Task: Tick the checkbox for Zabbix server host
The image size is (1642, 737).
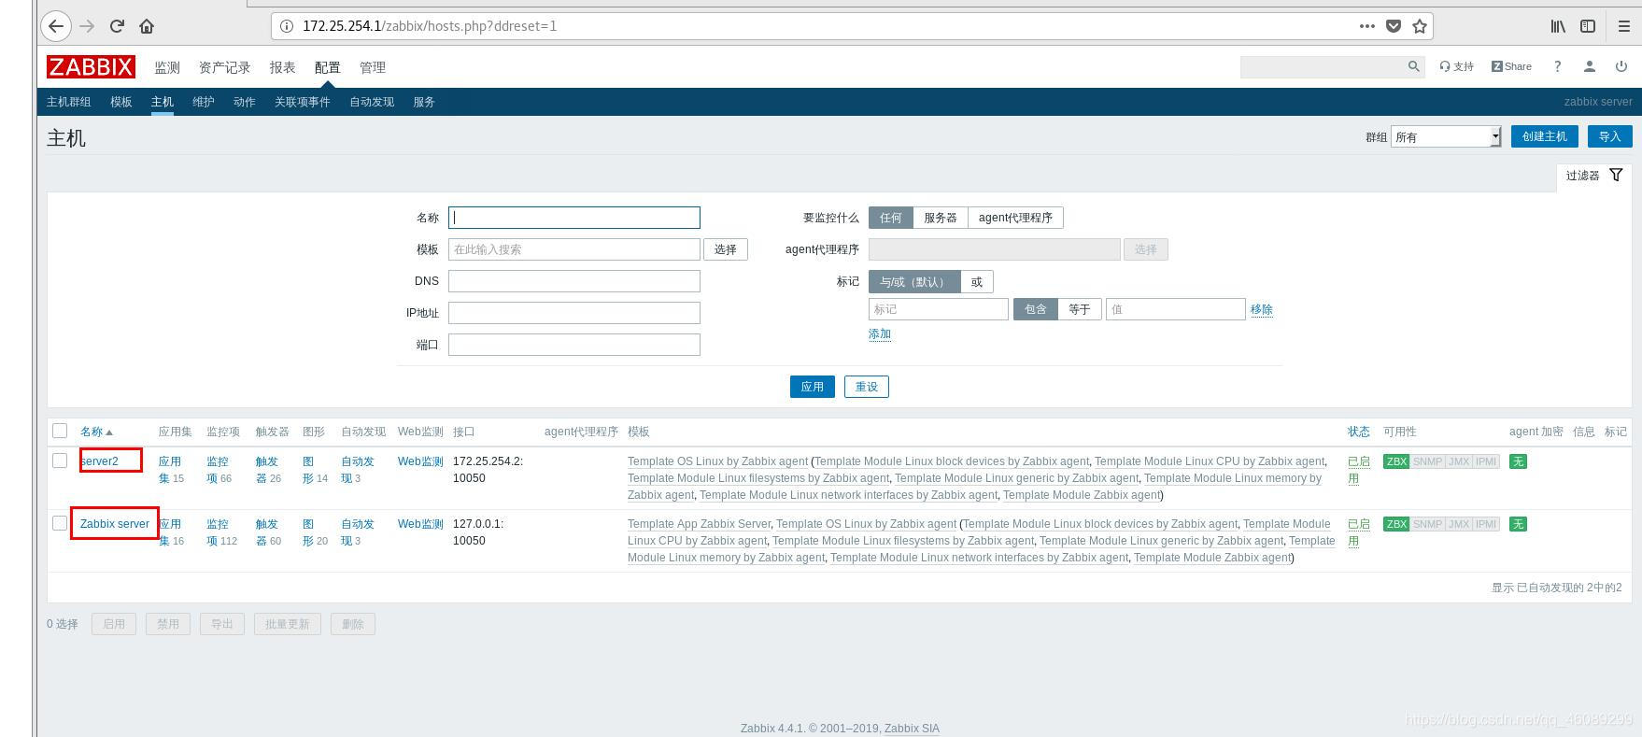Action: [60, 523]
